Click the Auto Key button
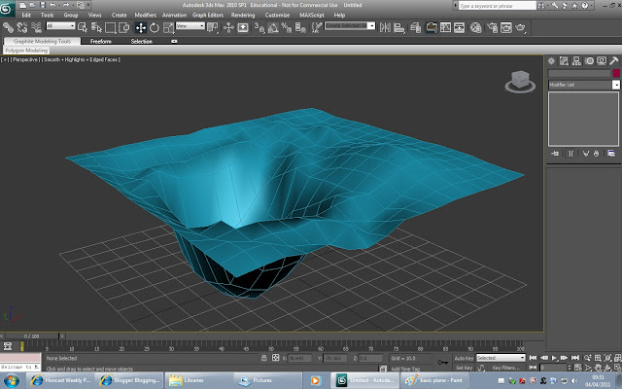Screen dimensions: 622x389 [464, 358]
